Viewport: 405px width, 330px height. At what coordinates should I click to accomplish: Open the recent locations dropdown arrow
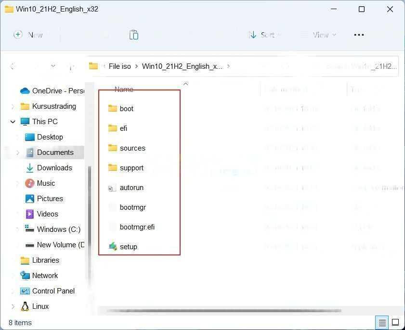(x=53, y=66)
